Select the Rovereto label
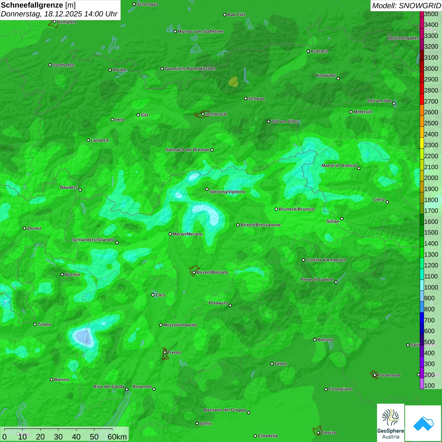 point(142,386)
